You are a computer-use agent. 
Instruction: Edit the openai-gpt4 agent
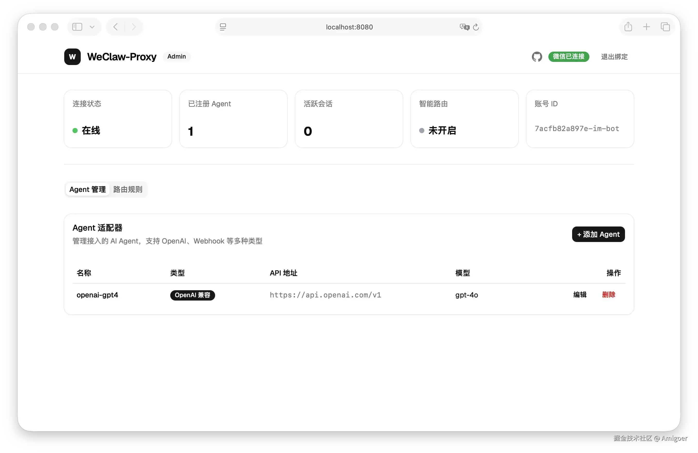[580, 295]
